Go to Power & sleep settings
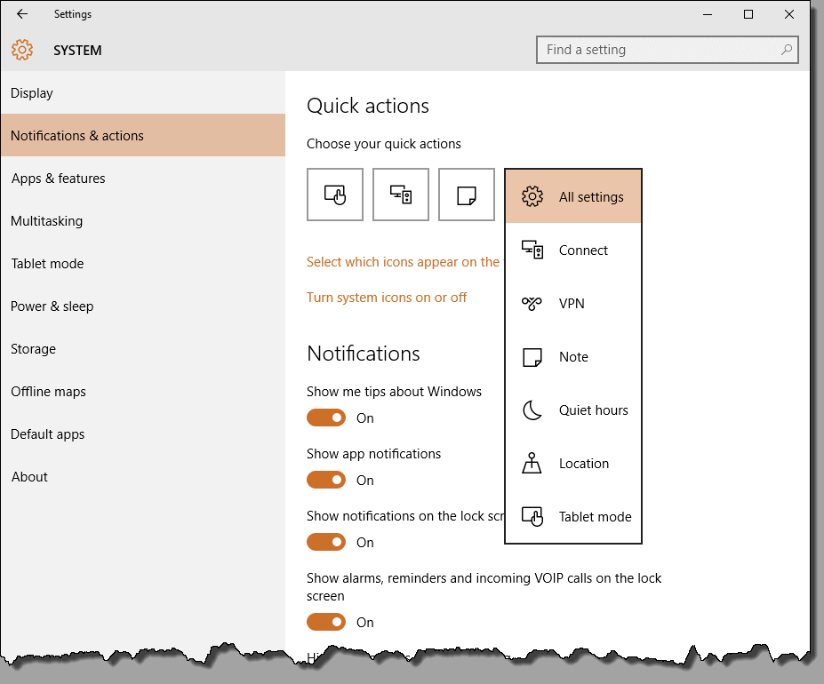Screen dimensions: 824x684 pos(143,306)
